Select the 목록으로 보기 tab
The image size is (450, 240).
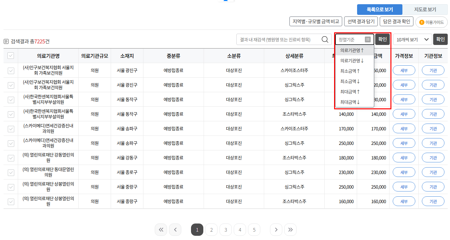coord(379,9)
